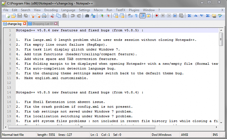Open the Settings menu
Screen dimensions: 227x139
click(84, 10)
